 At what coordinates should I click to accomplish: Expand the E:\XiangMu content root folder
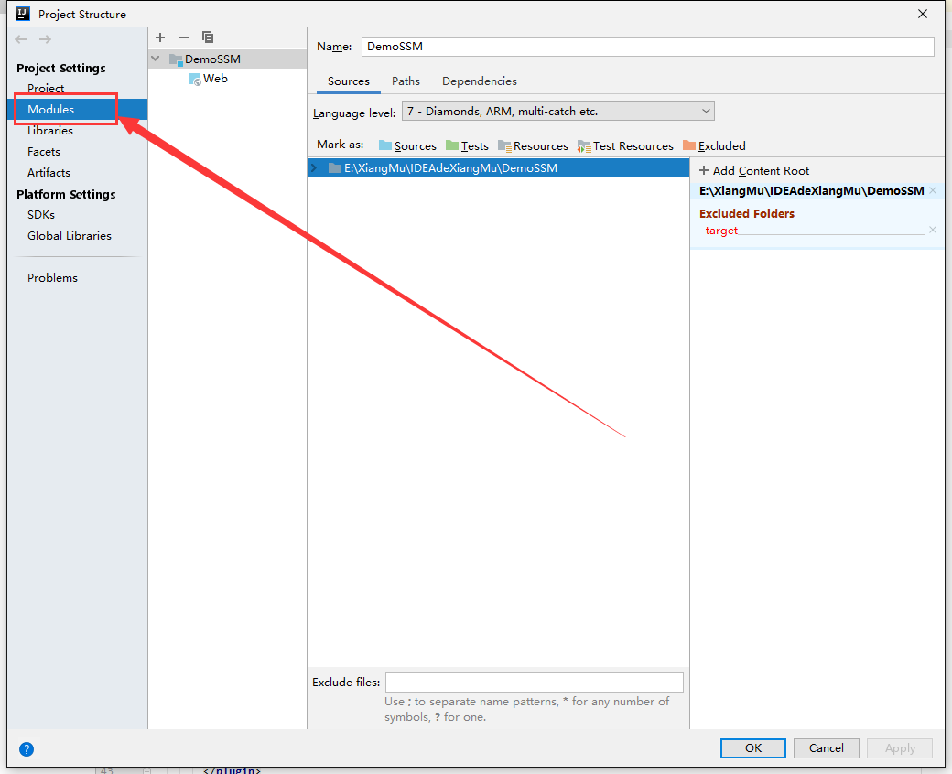click(x=315, y=168)
